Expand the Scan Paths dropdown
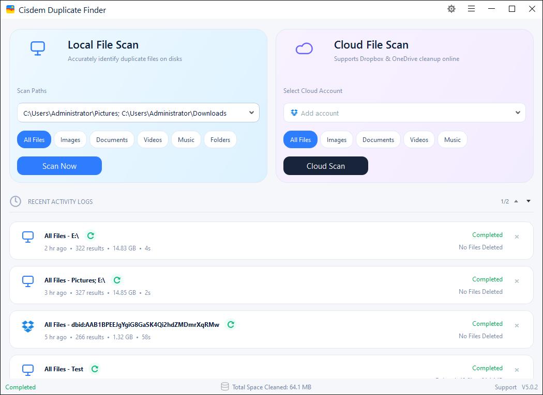Viewport: 543px width, 395px height. 252,113
